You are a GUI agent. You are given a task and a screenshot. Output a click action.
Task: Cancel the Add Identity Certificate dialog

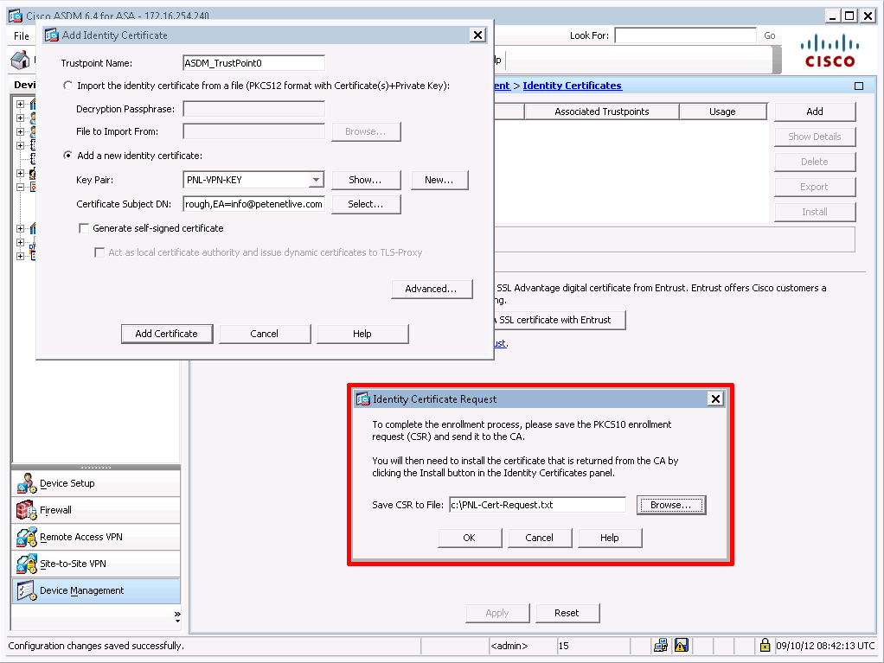pyautogui.click(x=265, y=334)
